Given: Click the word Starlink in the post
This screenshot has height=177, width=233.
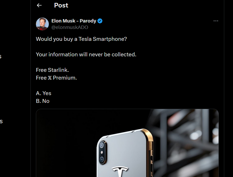Looking at the screenshot, I should [x=58, y=70].
